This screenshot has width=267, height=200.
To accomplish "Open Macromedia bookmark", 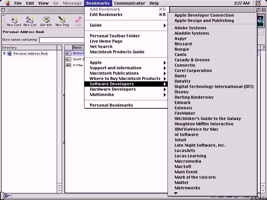I will (212, 161).
